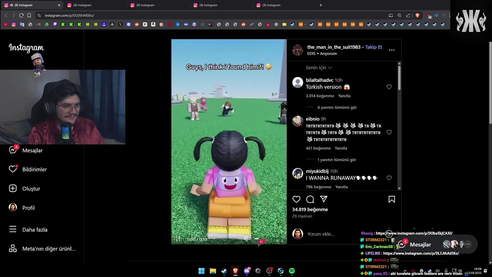Share the post with paper plane icon

(x=324, y=199)
